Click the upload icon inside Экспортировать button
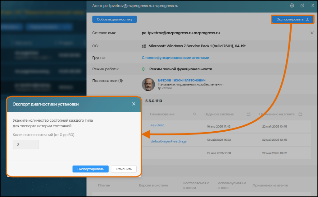The height and width of the screenshot is (197, 318). click(x=307, y=19)
